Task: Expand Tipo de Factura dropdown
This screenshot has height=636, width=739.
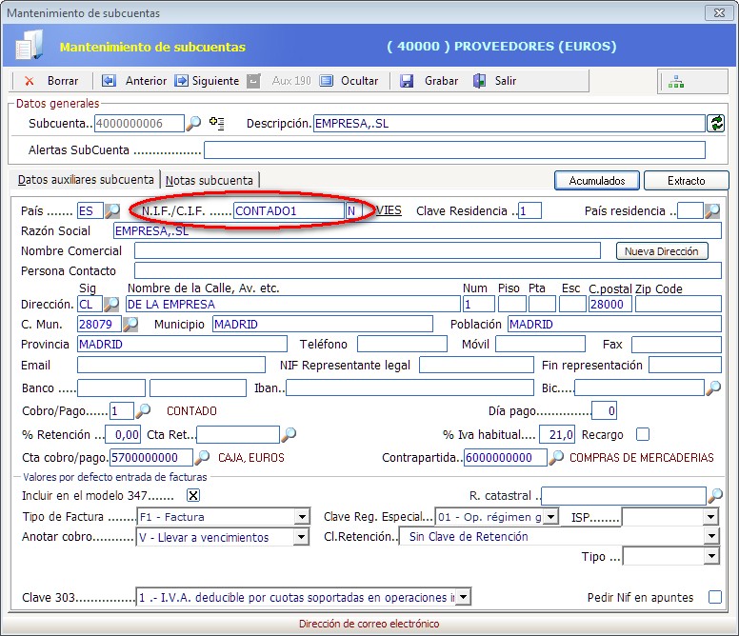Action: 302,517
